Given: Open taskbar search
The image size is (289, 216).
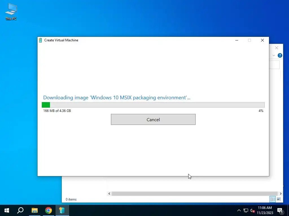Looking at the screenshot, I should 20,210.
